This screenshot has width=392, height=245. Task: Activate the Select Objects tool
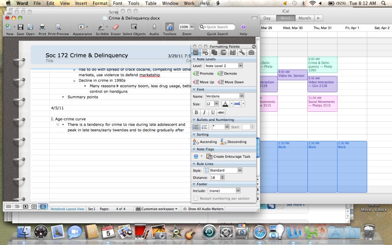[x=134, y=27]
